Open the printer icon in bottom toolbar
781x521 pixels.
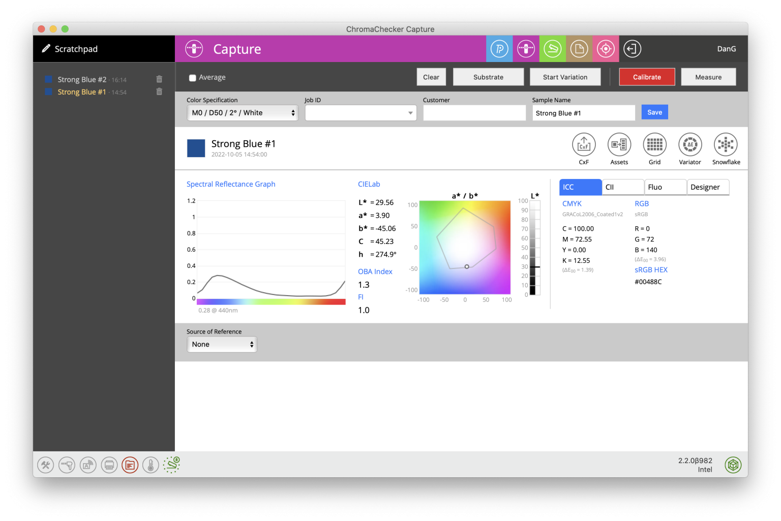(x=109, y=465)
